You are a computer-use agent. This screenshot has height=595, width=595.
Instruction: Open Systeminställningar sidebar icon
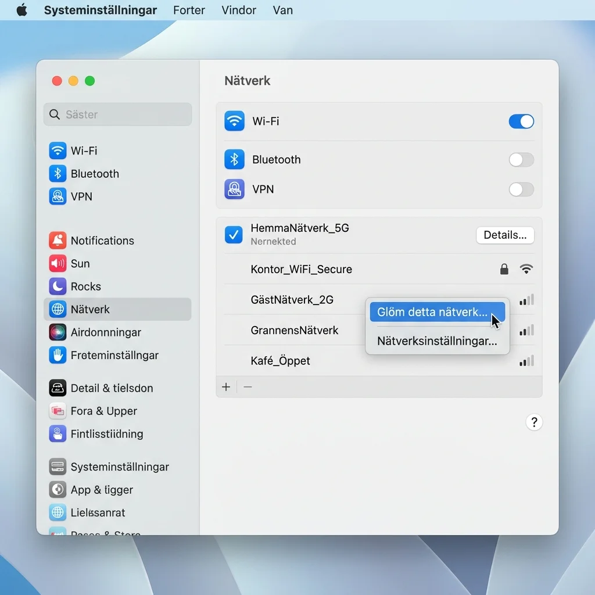(58, 467)
